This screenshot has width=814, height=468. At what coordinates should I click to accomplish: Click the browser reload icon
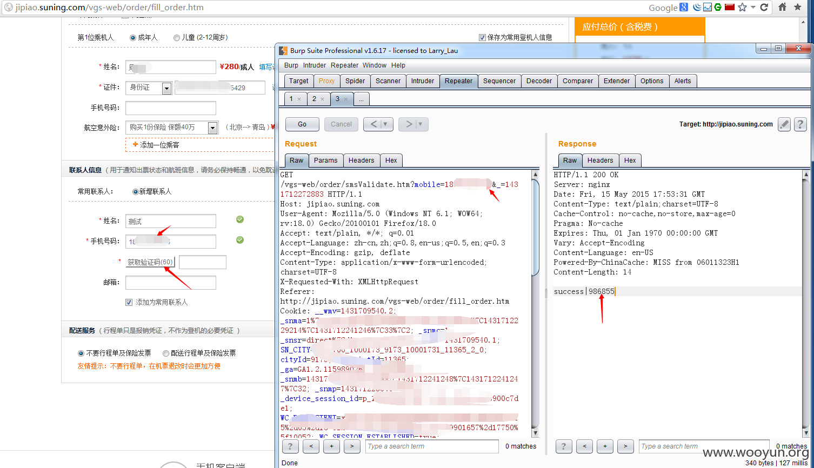(x=764, y=7)
